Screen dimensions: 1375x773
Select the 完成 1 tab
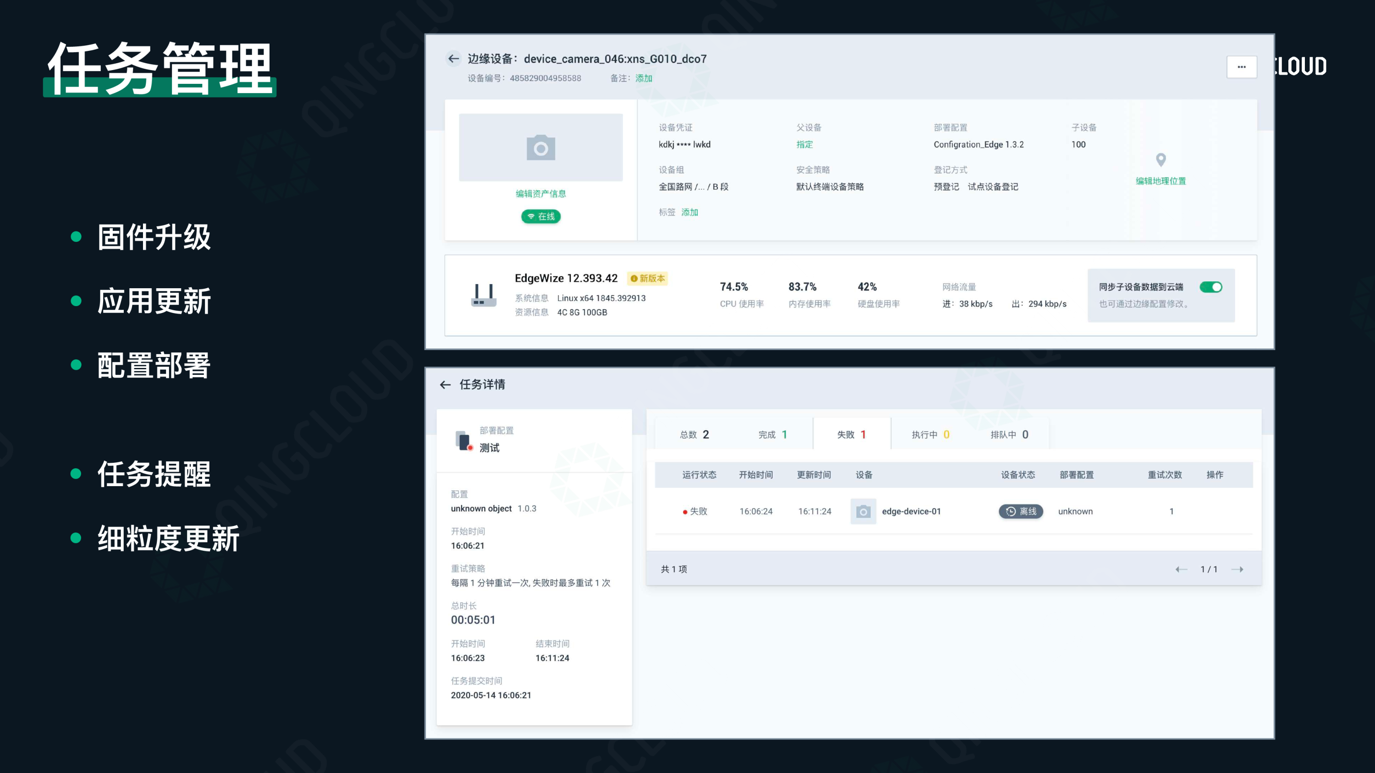coord(773,434)
